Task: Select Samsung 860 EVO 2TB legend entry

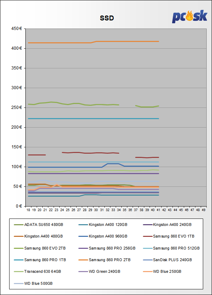Action: [40, 248]
